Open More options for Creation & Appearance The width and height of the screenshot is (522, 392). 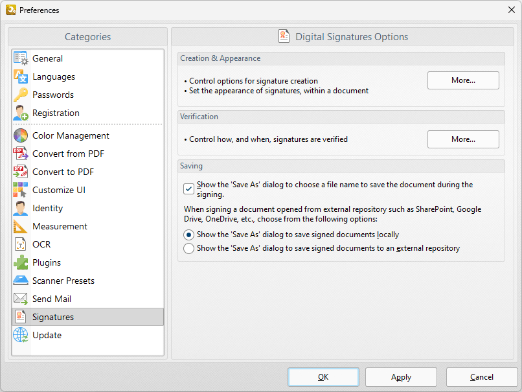[463, 80]
